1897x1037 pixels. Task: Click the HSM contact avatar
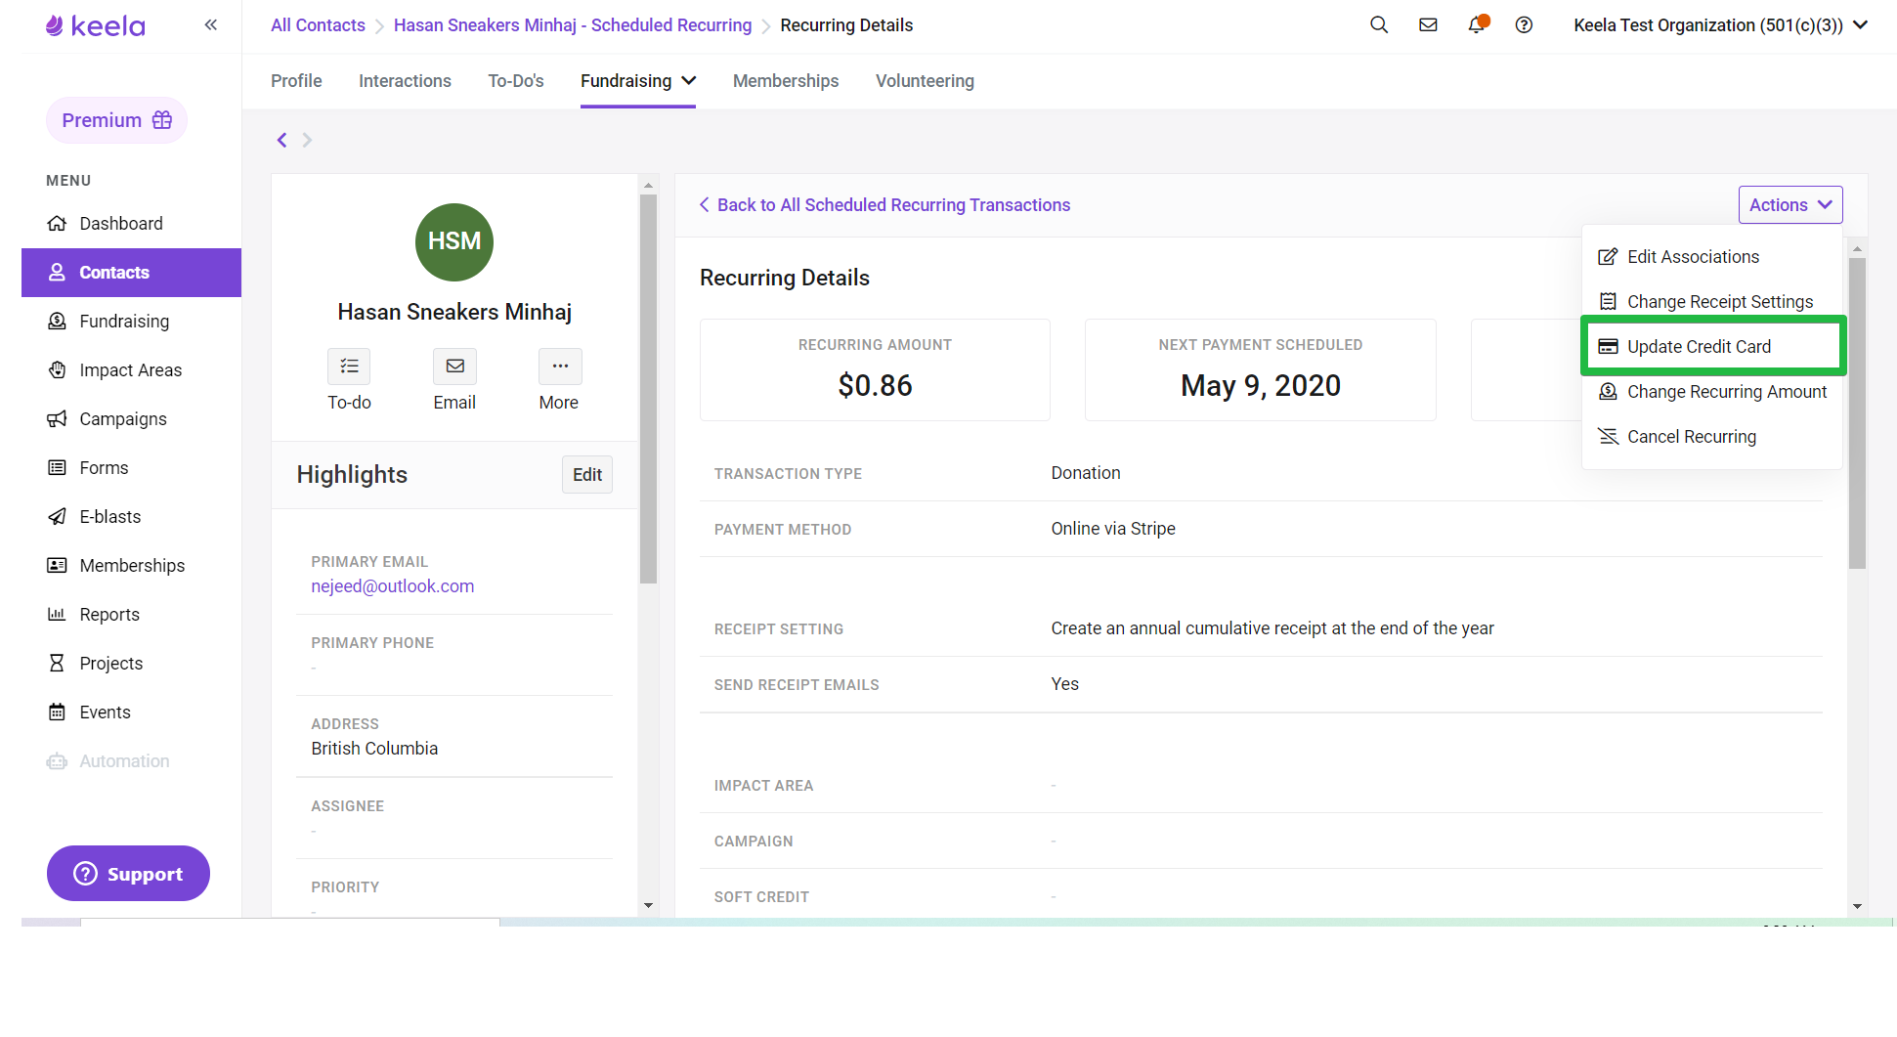coord(454,241)
